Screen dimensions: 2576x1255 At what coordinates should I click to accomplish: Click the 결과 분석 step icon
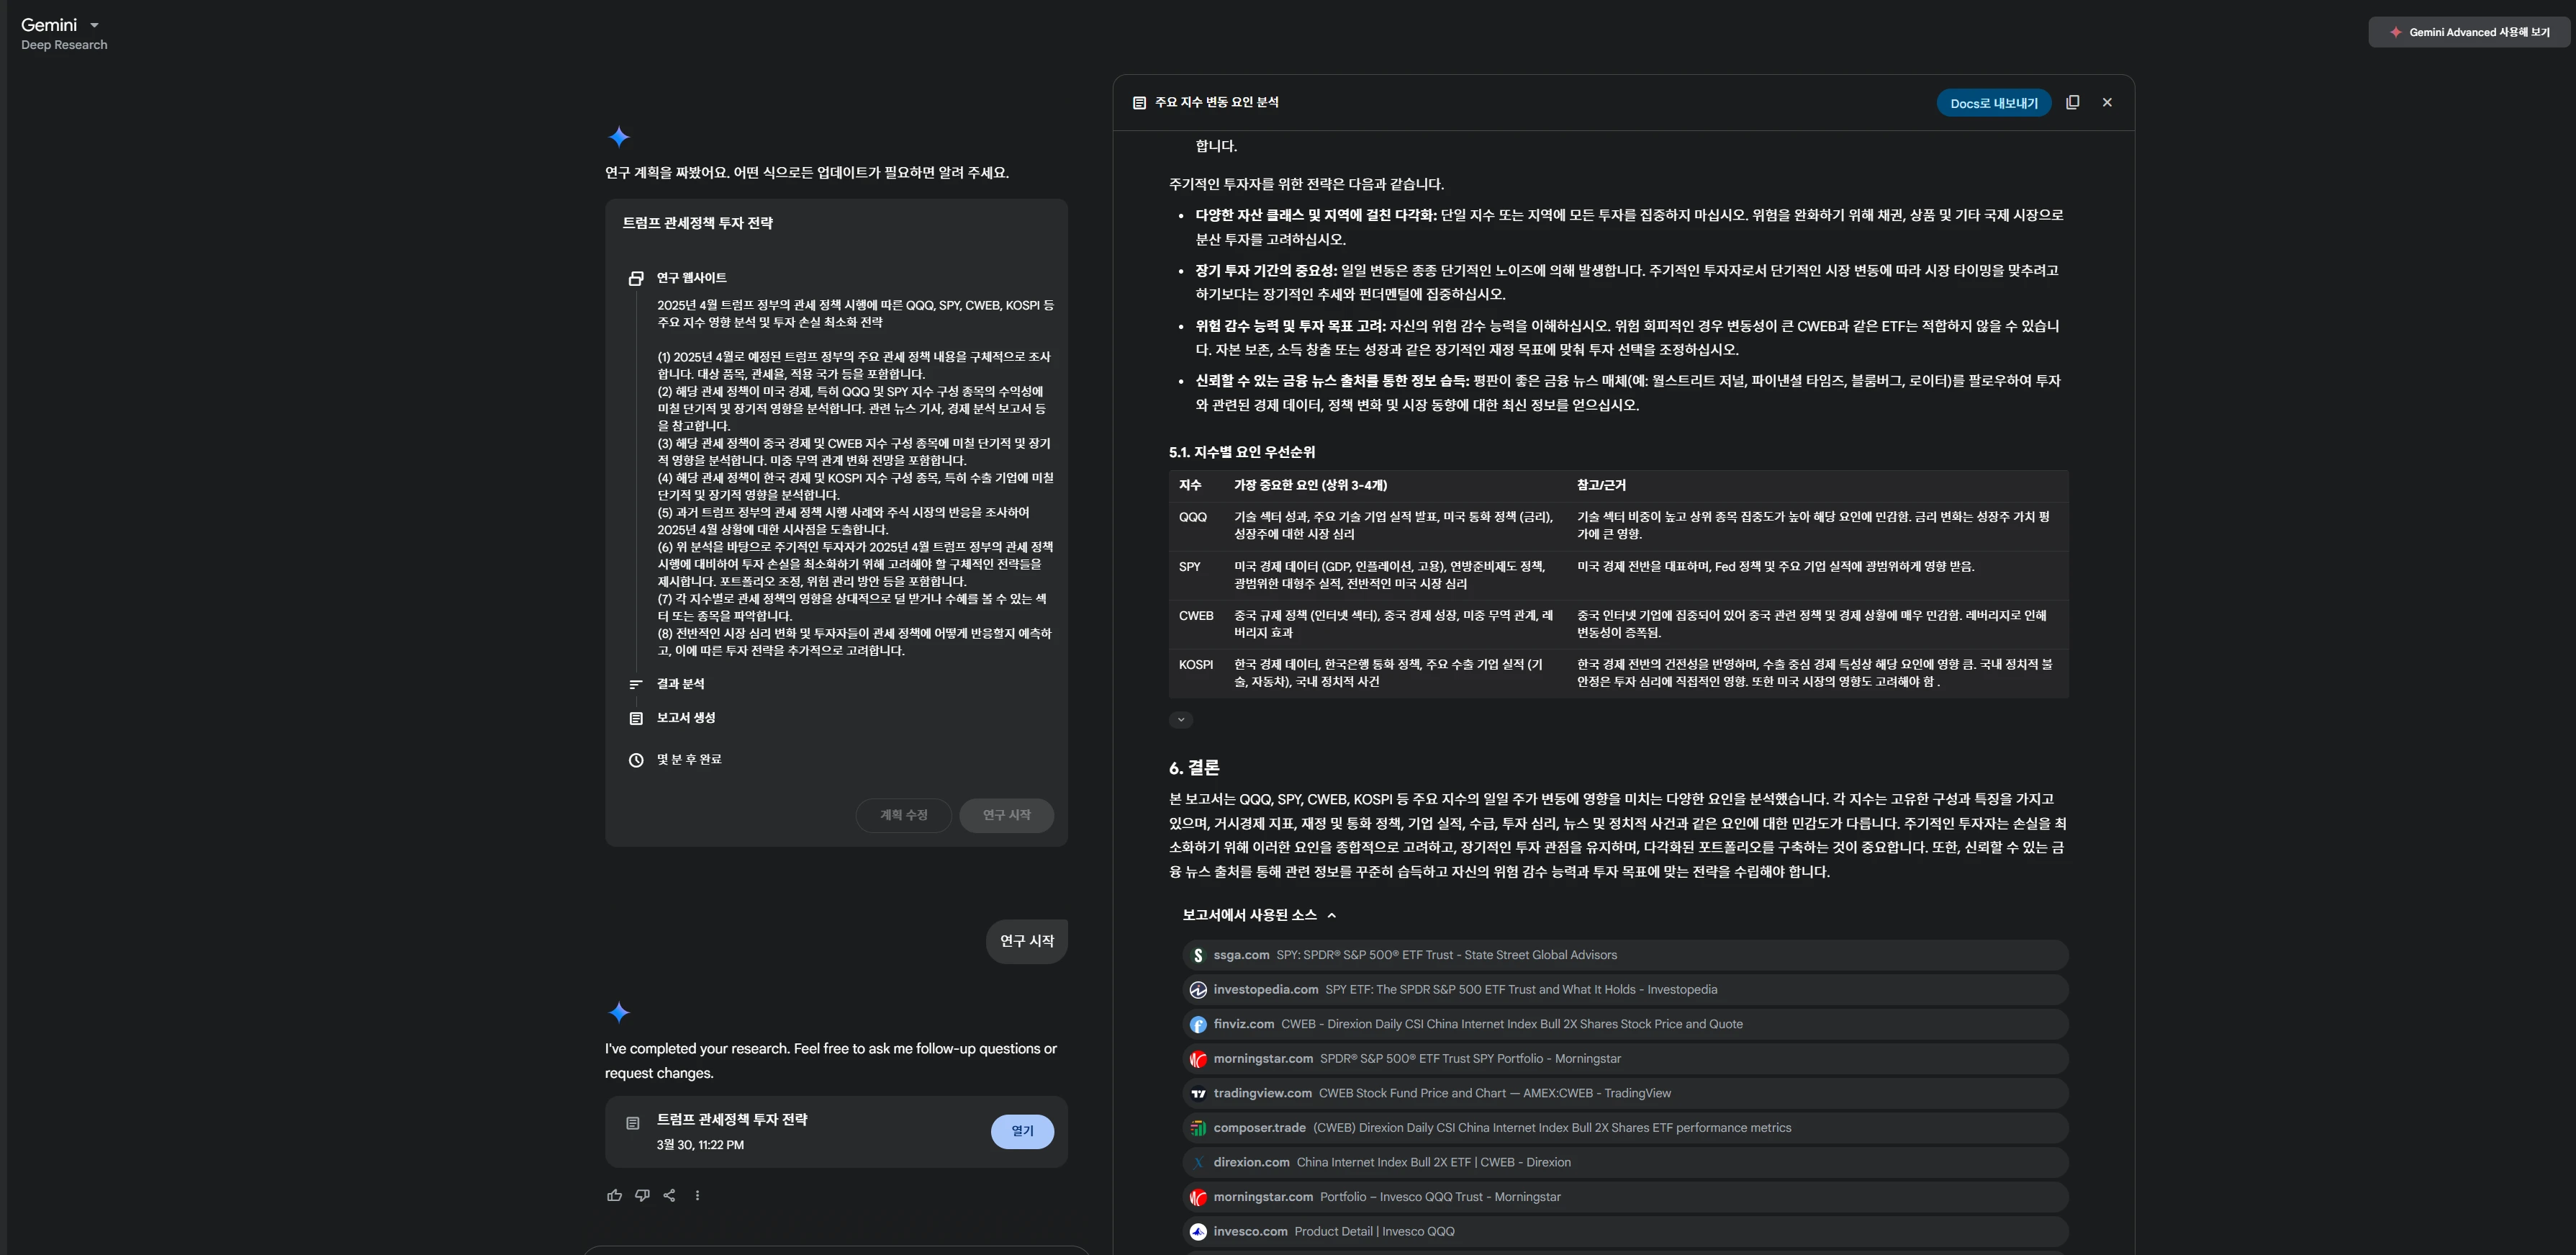tap(636, 684)
